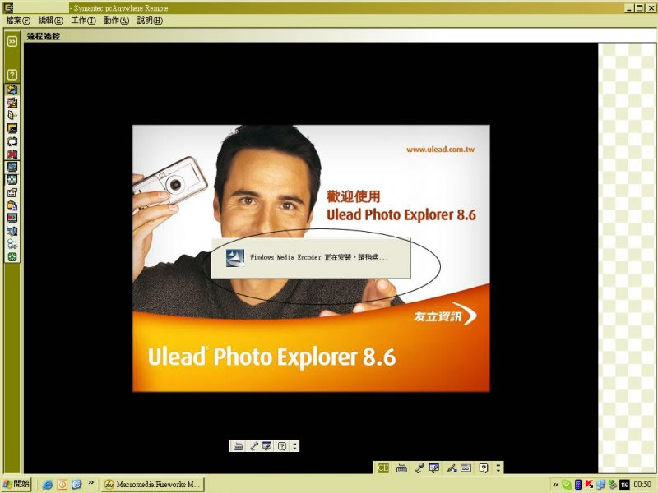The height and width of the screenshot is (493, 658).
Task: Click the keyboard icon on the remote language bar
Action: pos(239,446)
